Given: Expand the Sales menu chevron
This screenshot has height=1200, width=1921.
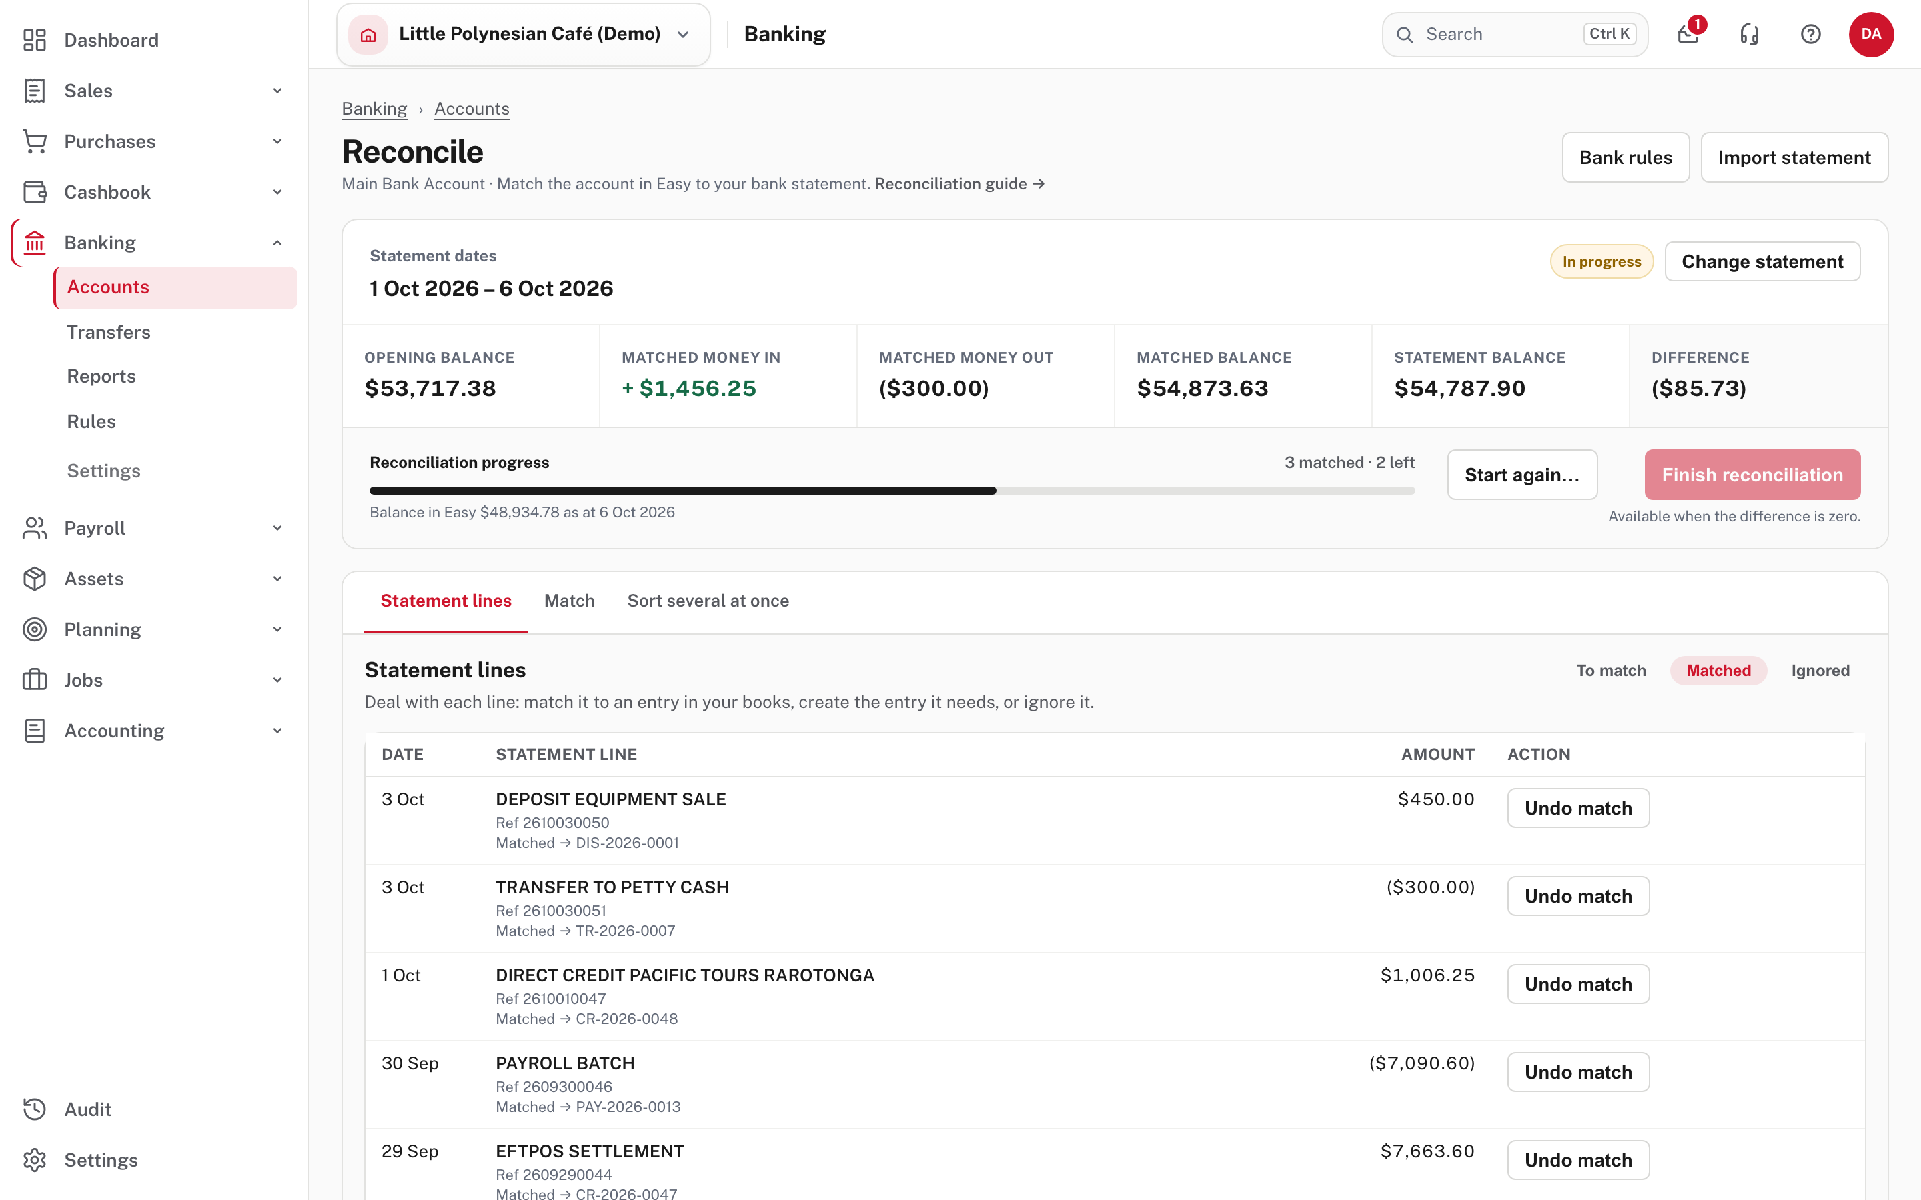Looking at the screenshot, I should 278,91.
